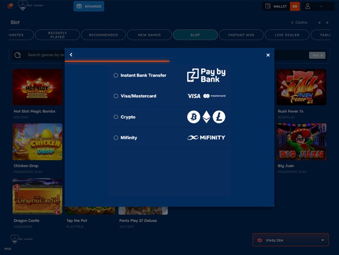Select Instant Bank Transfer radio option
The height and width of the screenshot is (255, 339).
[x=116, y=75]
